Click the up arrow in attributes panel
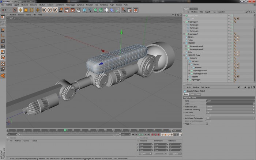 click(x=245, y=87)
